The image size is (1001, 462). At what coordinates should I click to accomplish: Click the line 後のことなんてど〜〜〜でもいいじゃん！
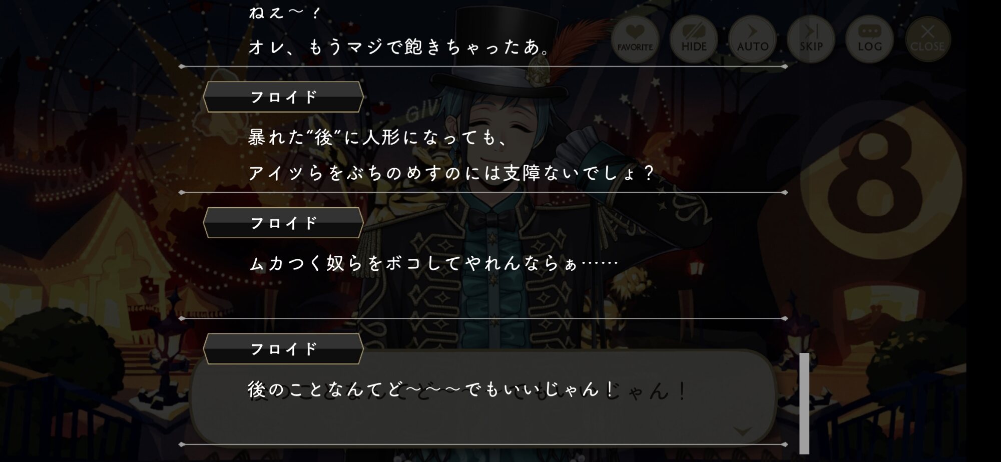pyautogui.click(x=431, y=389)
